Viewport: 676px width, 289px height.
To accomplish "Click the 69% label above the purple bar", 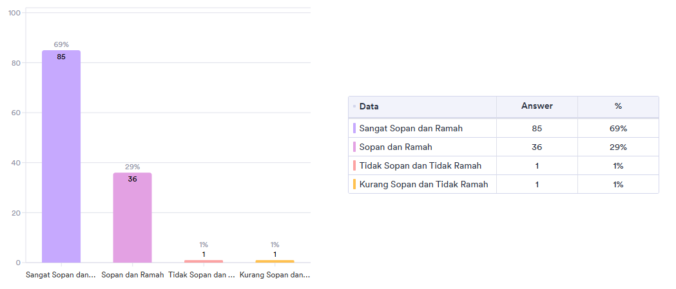I will pyautogui.click(x=61, y=44).
